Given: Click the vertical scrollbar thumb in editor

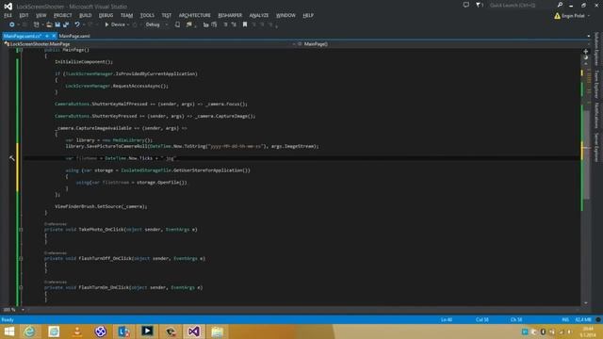Looking at the screenshot, I should [586, 153].
